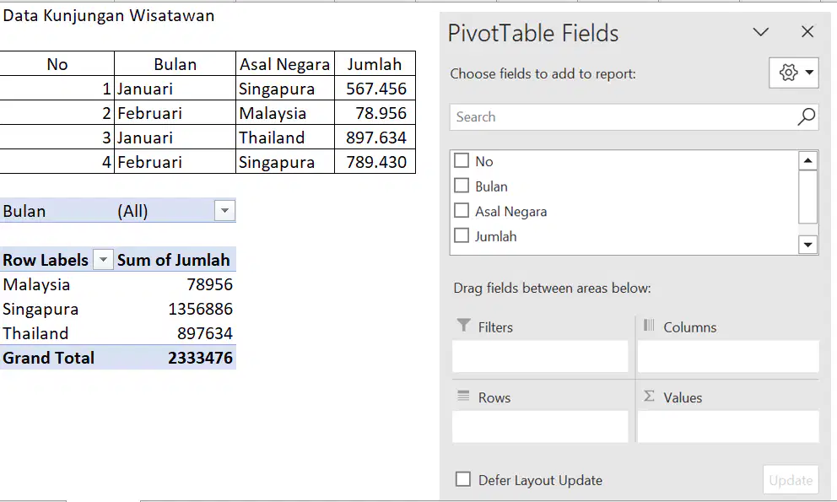Click the Rows area drop box

pos(540,427)
